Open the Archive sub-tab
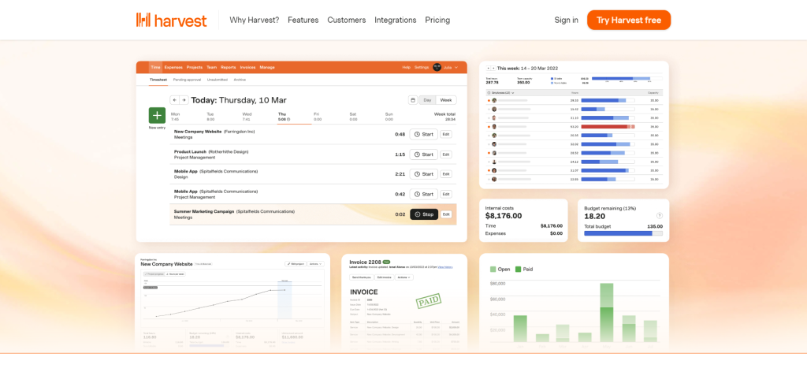807x387 pixels. coord(240,80)
